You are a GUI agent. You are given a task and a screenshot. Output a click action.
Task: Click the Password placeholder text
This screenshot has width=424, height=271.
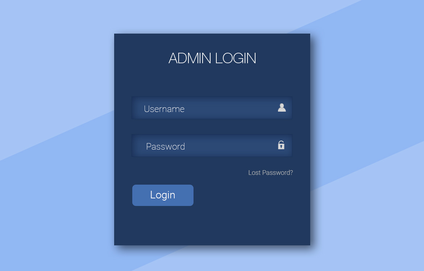(x=166, y=146)
